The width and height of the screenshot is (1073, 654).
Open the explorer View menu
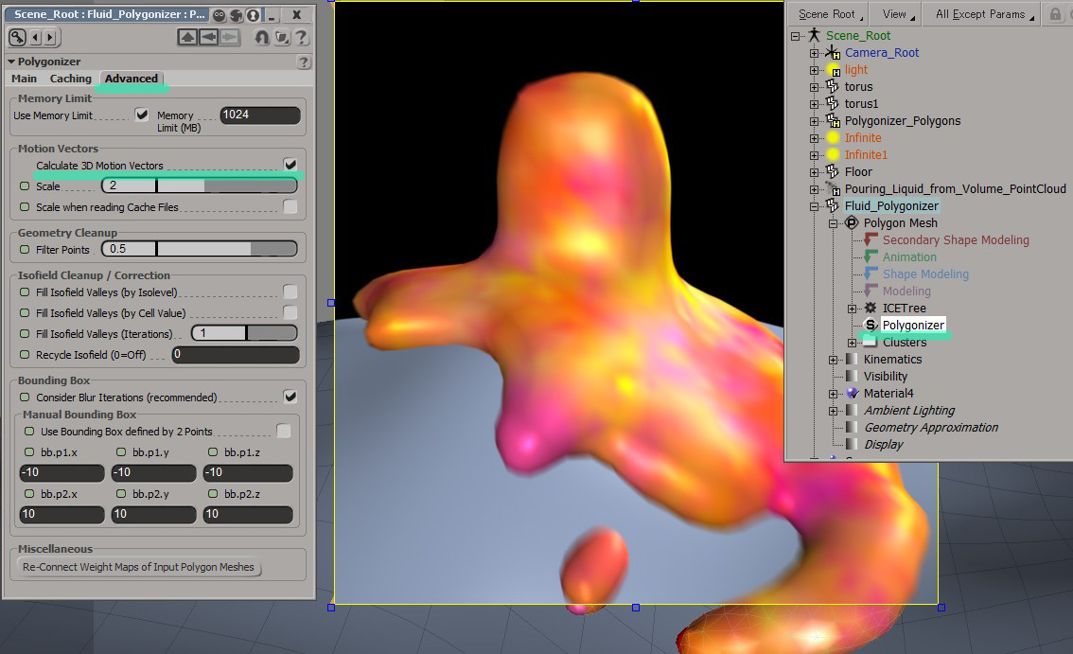[899, 14]
